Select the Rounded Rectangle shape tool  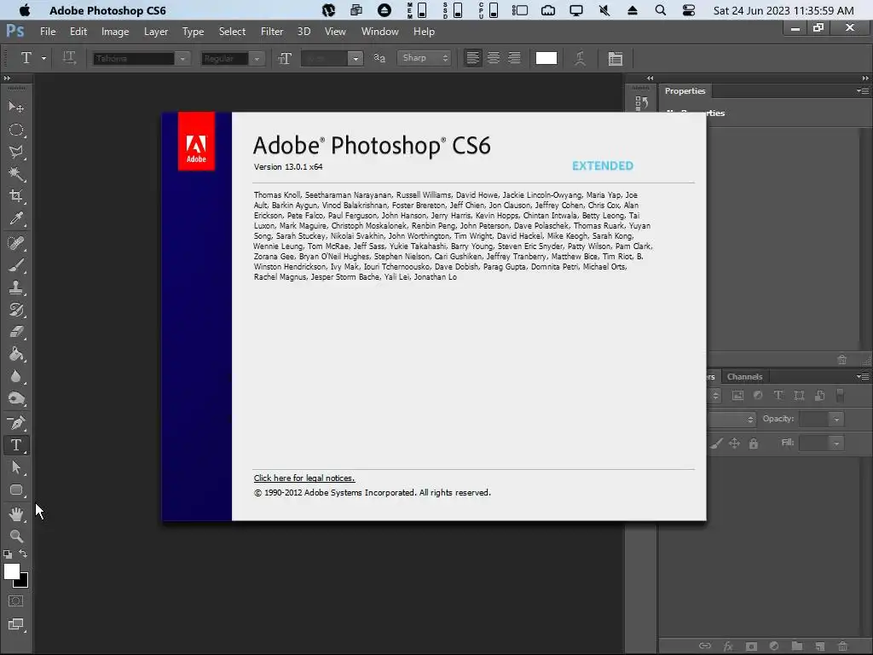coord(16,490)
